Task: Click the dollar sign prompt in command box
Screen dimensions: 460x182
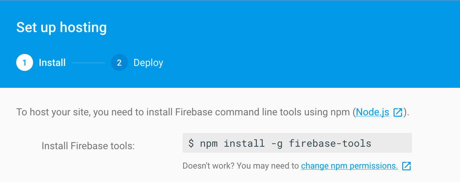Action: click(x=191, y=143)
